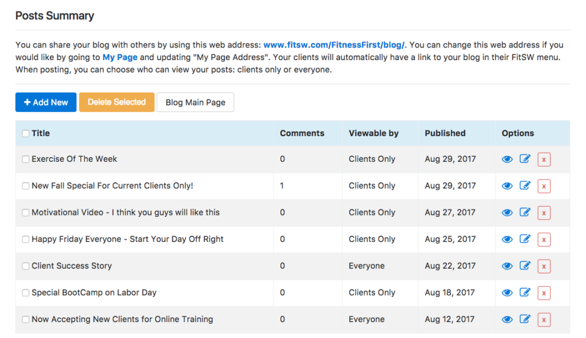
Task: Edit the Exercise Of The Week post
Action: coord(525,159)
